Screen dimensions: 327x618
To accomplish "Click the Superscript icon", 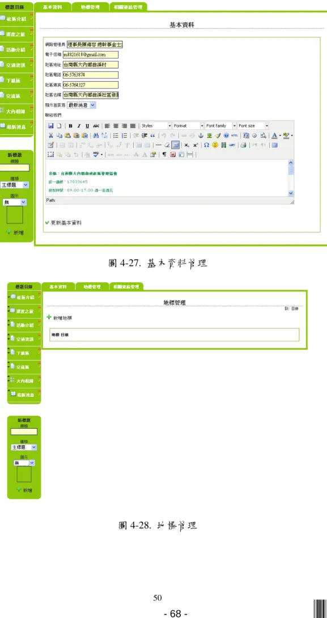I will pos(195,145).
